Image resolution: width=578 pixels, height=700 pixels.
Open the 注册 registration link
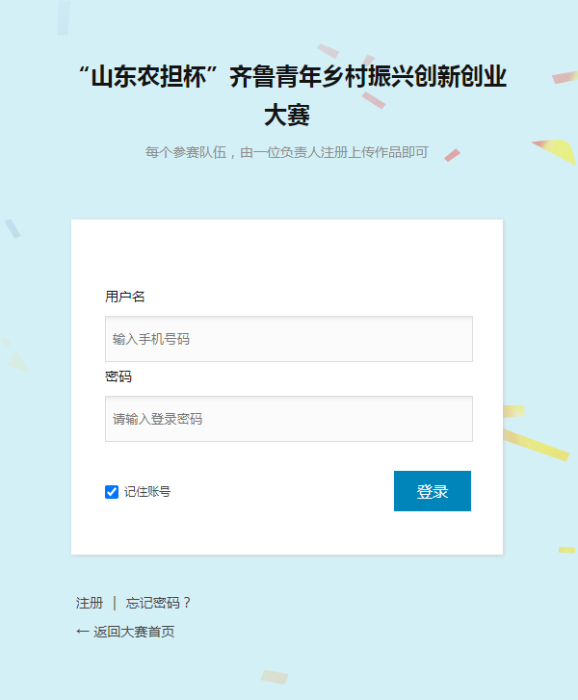coord(90,603)
